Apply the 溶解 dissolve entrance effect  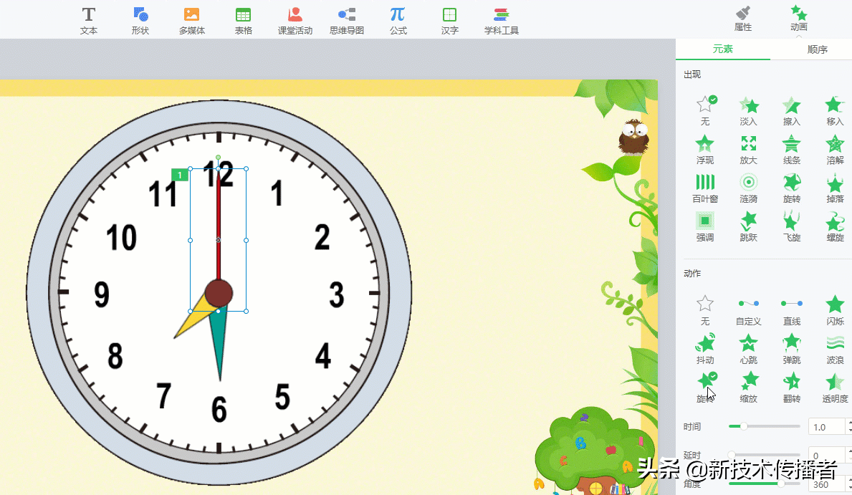click(835, 149)
